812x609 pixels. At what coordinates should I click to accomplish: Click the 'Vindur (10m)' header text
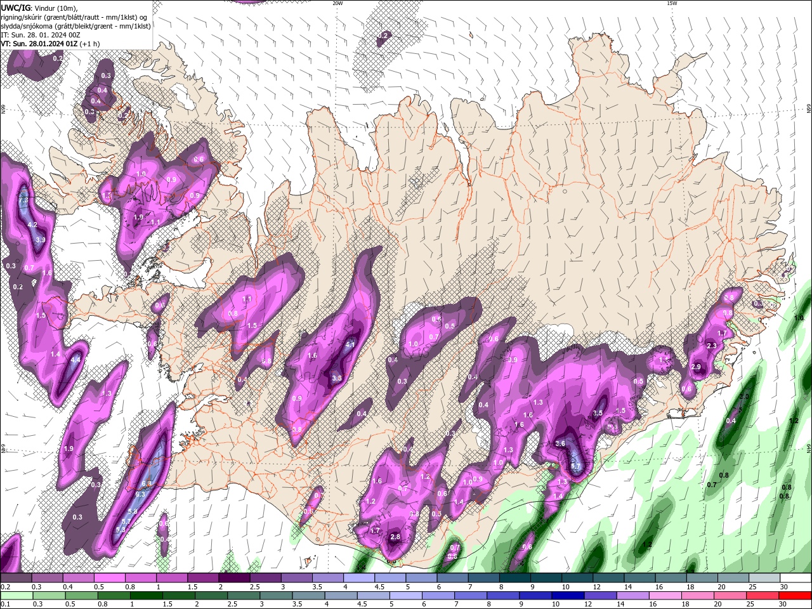56,8
